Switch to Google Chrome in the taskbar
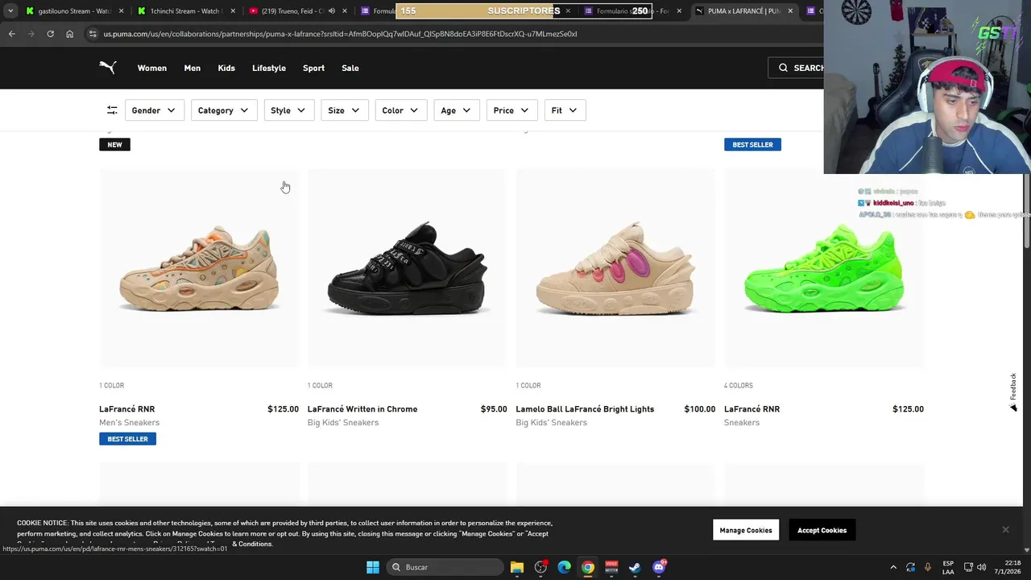This screenshot has width=1031, height=580. pos(588,567)
